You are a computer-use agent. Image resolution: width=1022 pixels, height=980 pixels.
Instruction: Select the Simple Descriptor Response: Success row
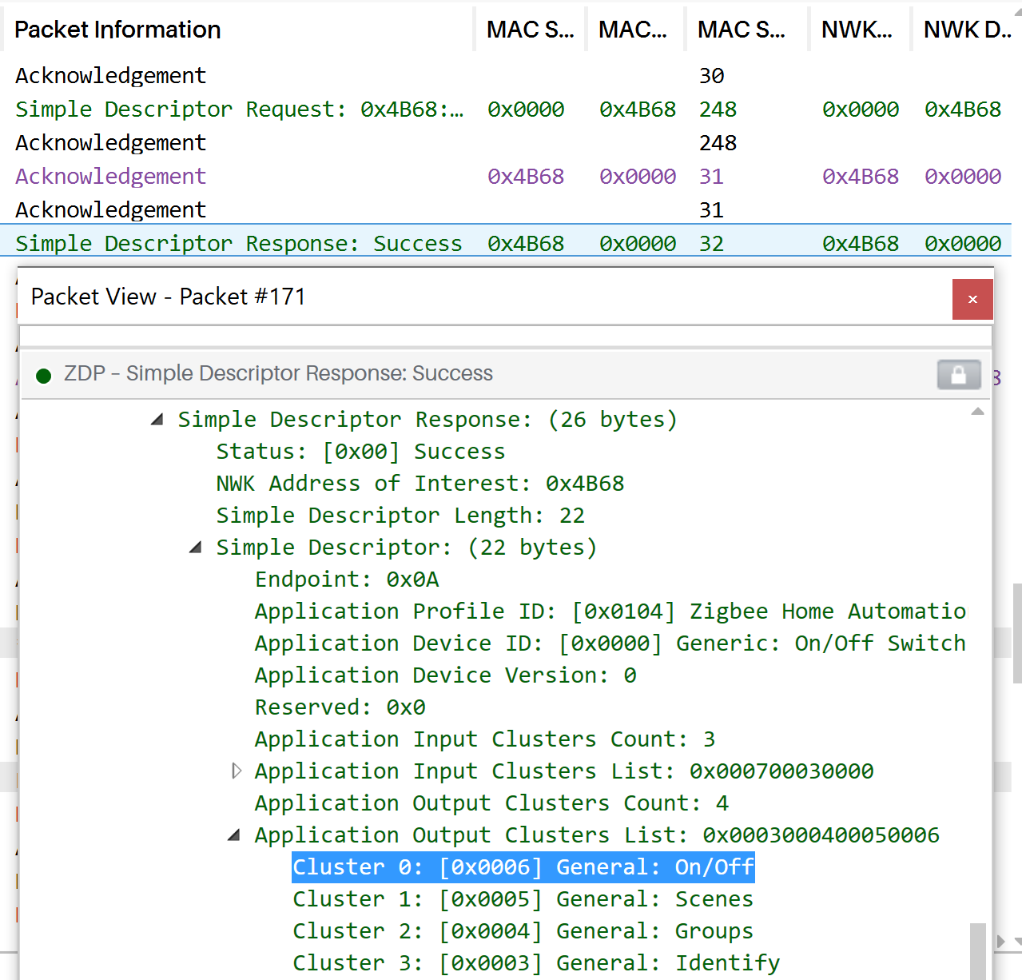pyautogui.click(x=239, y=244)
